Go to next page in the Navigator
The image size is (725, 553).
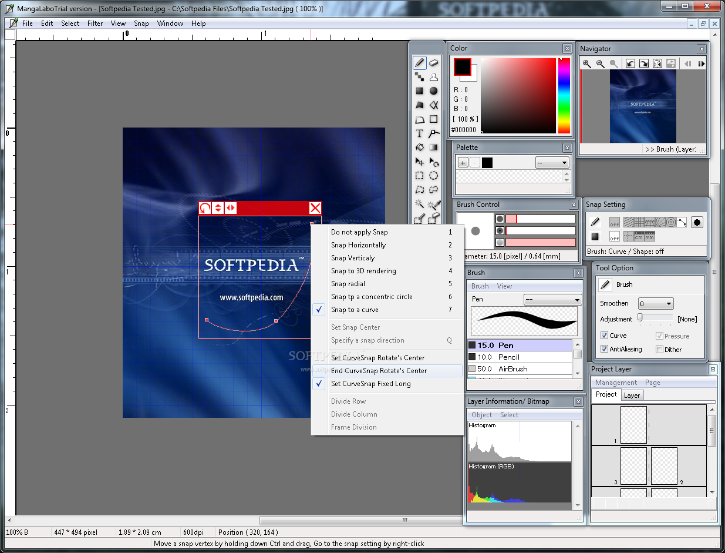pyautogui.click(x=701, y=63)
